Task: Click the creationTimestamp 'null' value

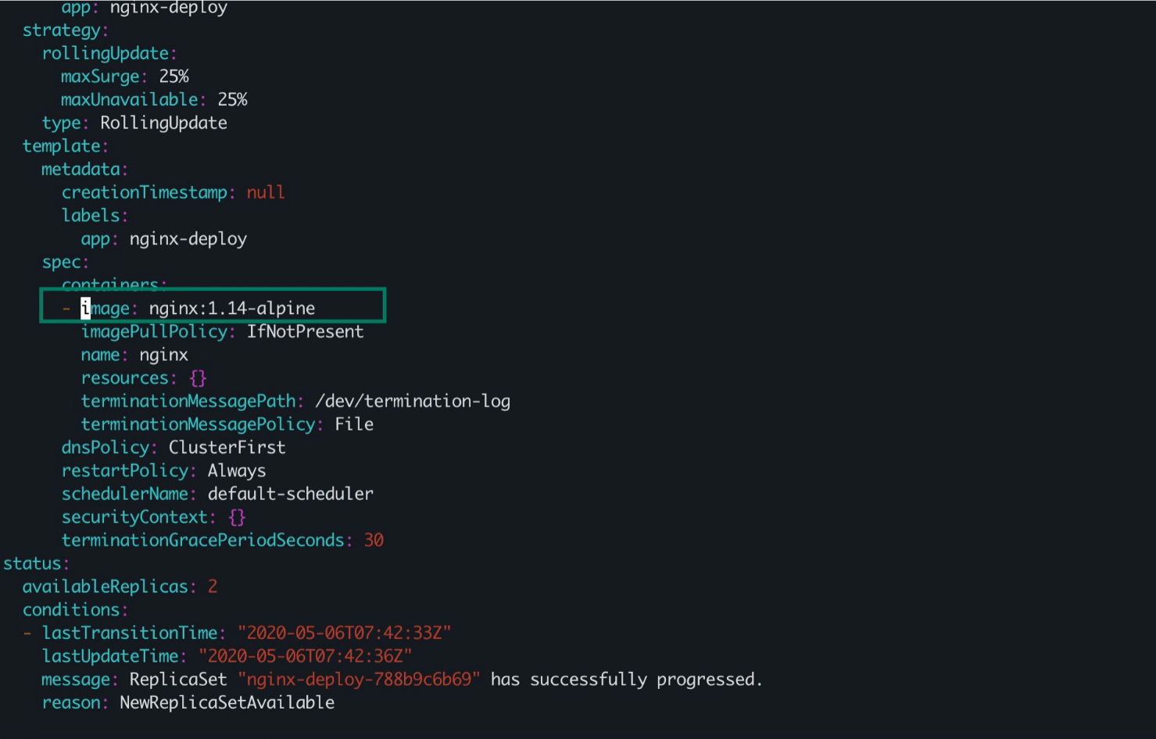Action: click(266, 192)
